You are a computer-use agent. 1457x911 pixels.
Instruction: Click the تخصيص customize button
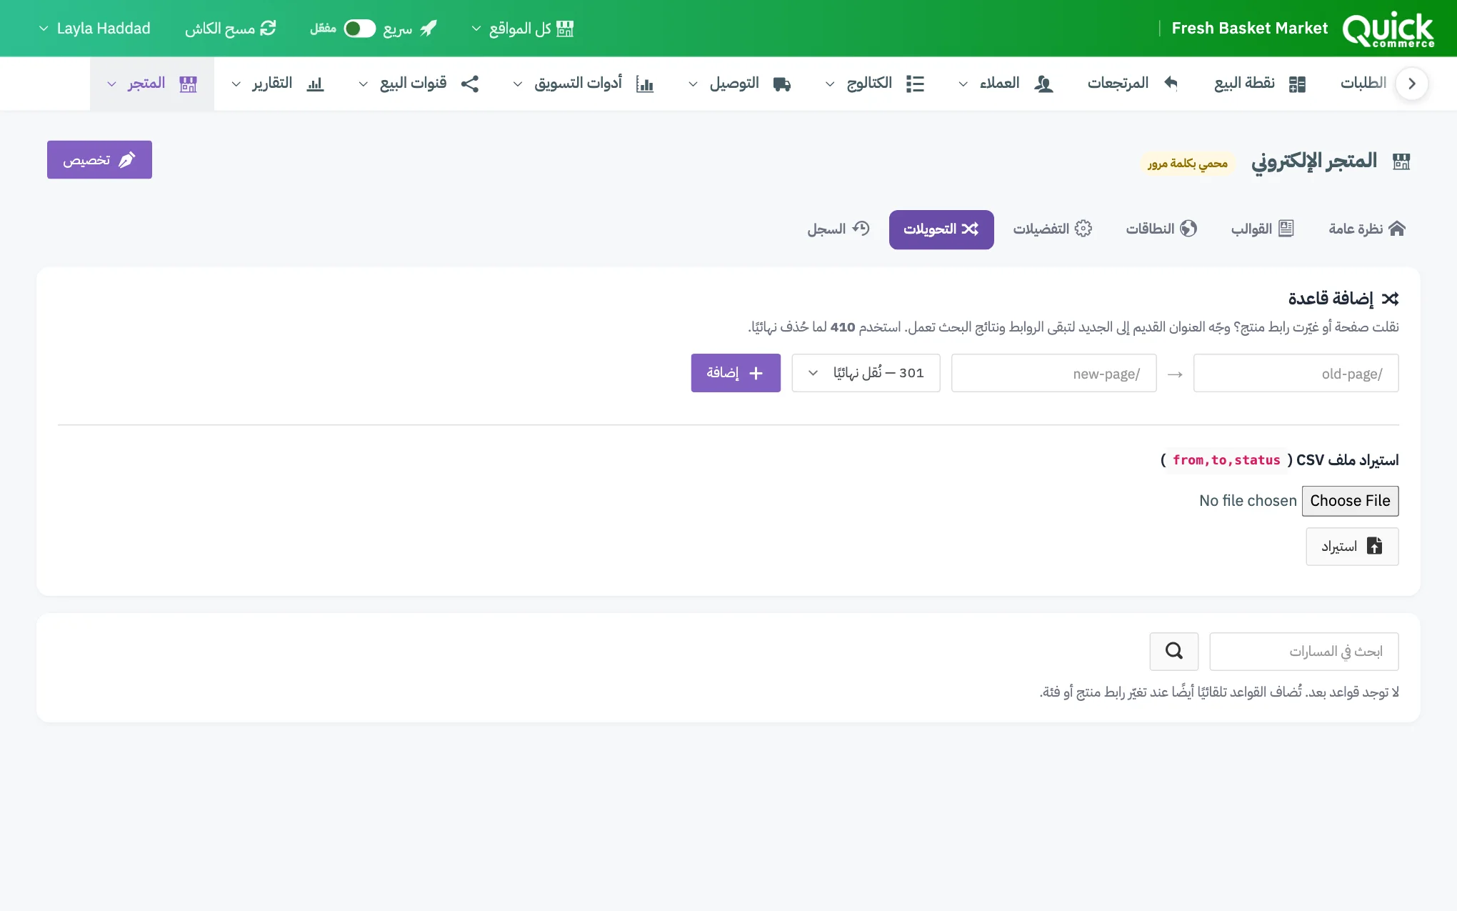pyautogui.click(x=99, y=159)
